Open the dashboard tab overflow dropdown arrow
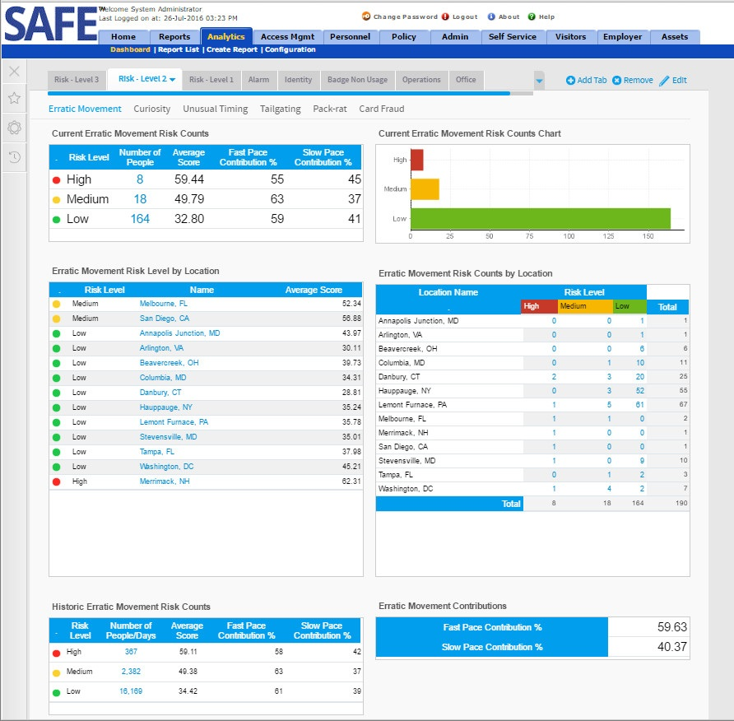Viewport: 734px width, 721px height. point(540,81)
